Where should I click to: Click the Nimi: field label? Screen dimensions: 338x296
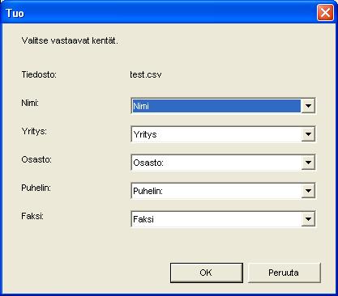click(x=30, y=103)
